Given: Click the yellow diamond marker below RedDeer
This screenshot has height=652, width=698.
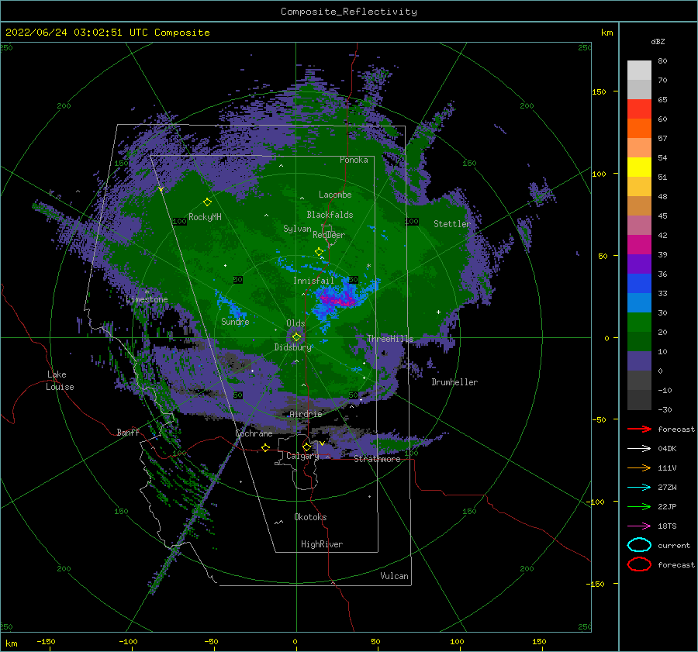Looking at the screenshot, I should point(319,251).
